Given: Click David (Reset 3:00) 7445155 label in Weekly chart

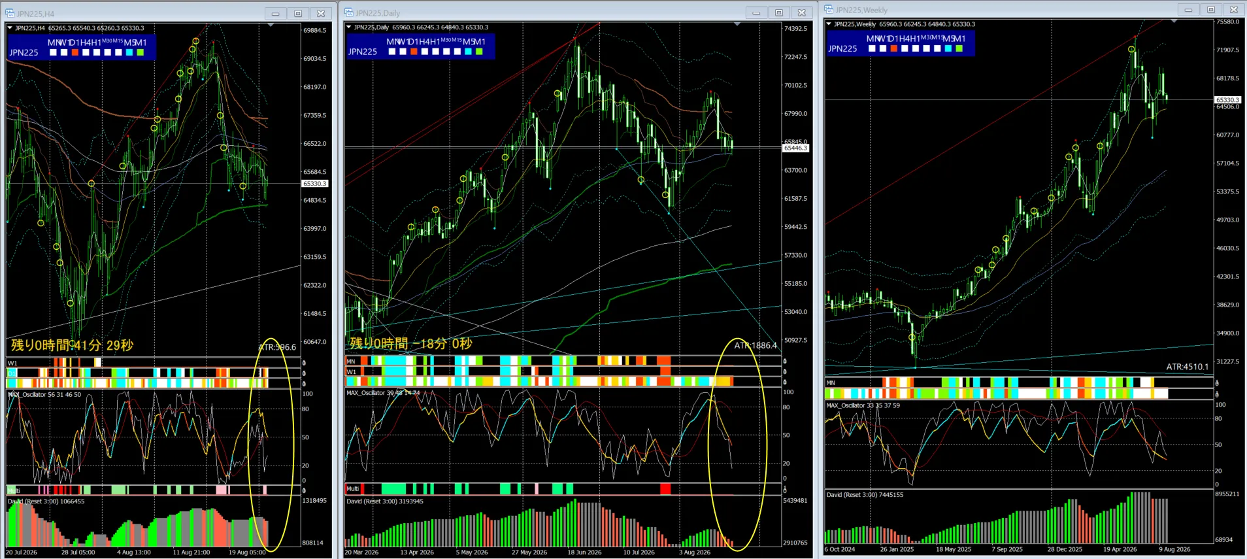Looking at the screenshot, I should coord(865,495).
